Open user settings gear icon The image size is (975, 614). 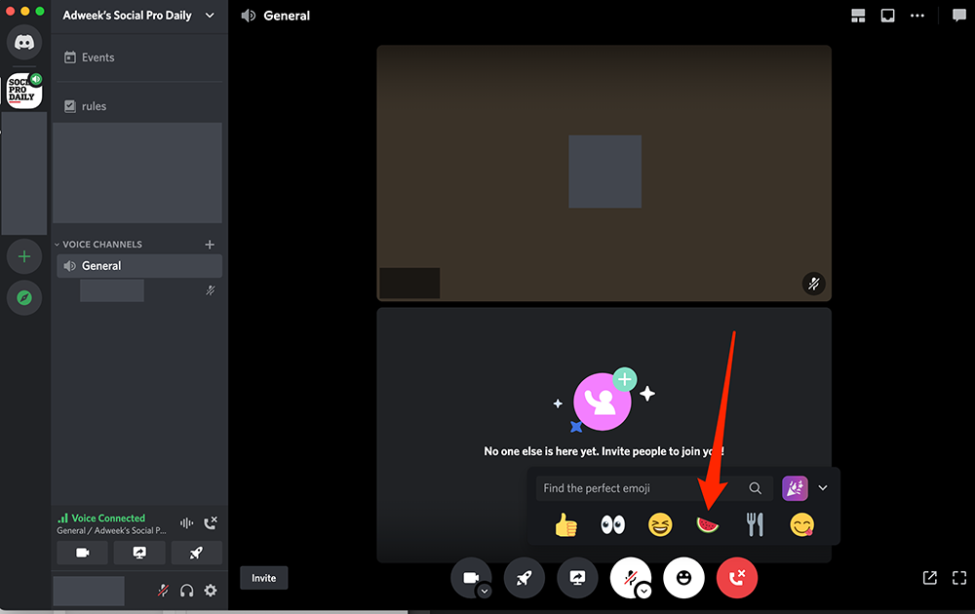point(211,591)
